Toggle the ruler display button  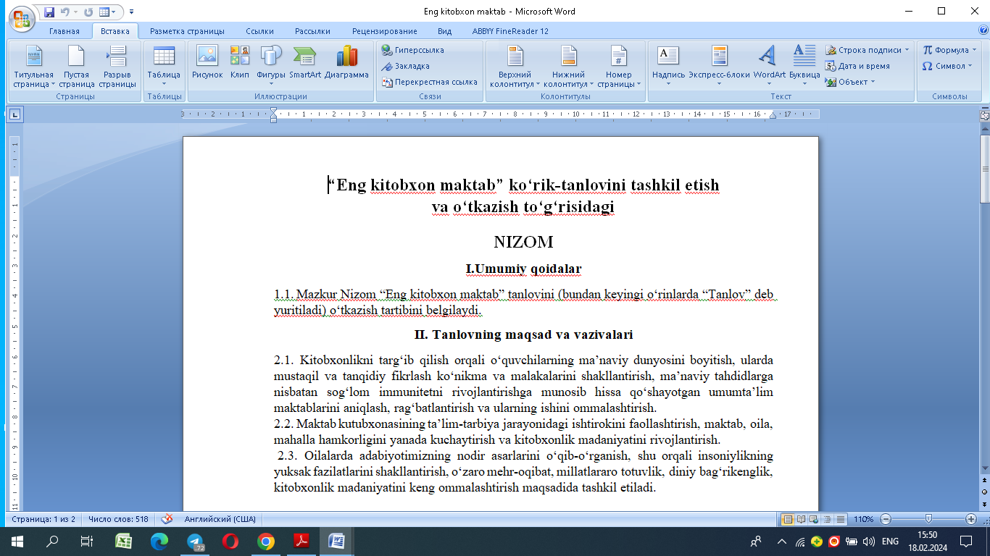984,115
